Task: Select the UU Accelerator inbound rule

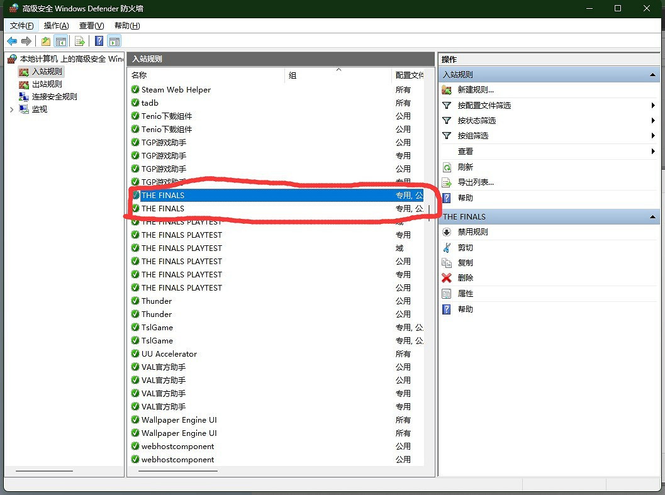Action: click(x=169, y=354)
